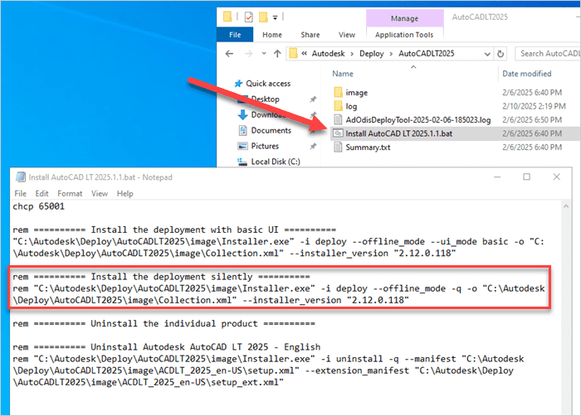Viewport: 581px width, 416px height.
Task: Click the 'Install the deployment with basic UI' line
Action: [x=174, y=230]
